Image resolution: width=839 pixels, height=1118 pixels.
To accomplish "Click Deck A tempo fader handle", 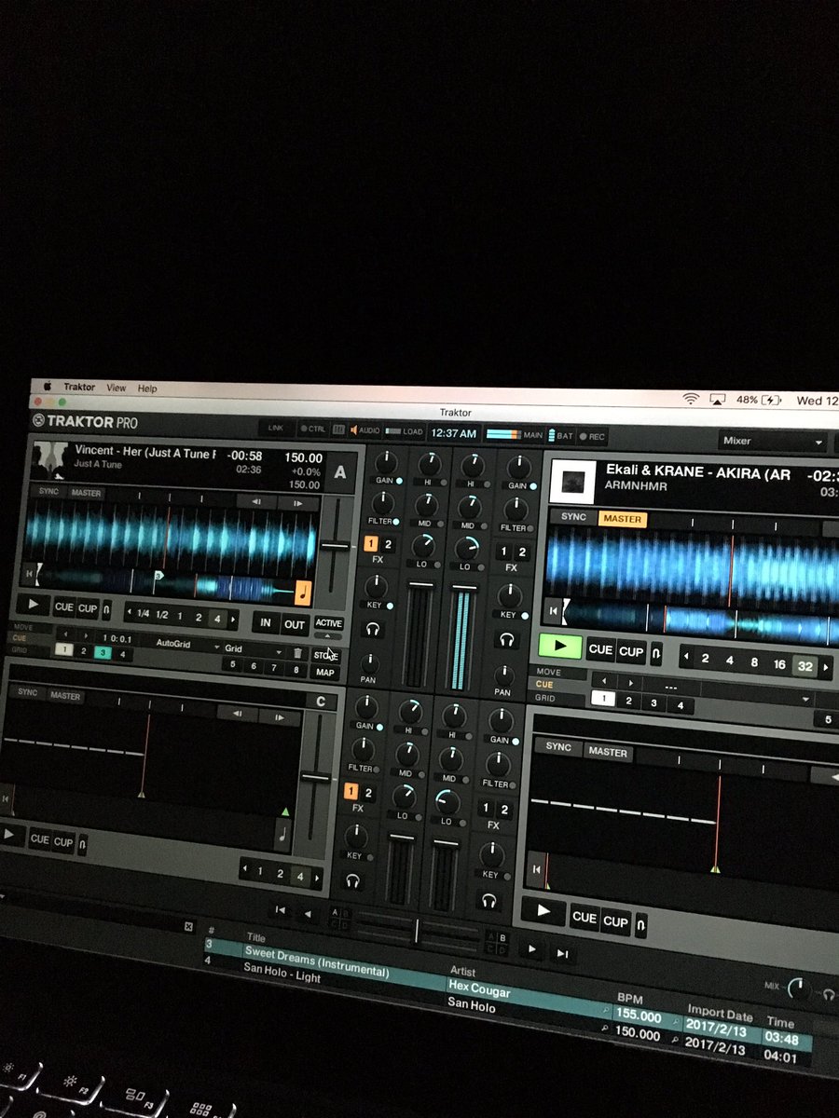I will coord(335,544).
